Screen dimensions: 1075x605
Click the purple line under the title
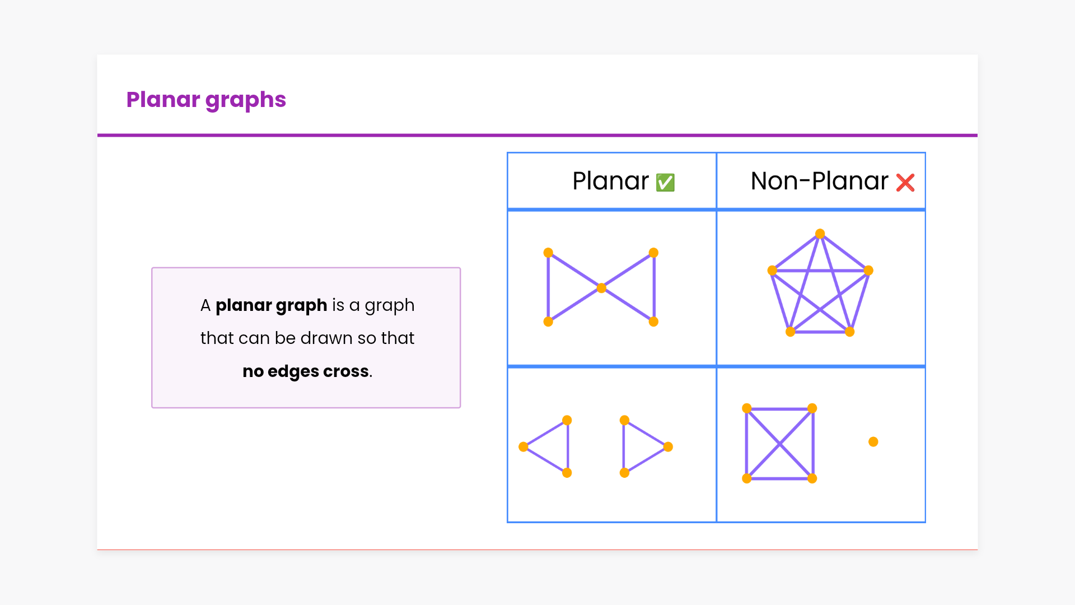pos(537,135)
